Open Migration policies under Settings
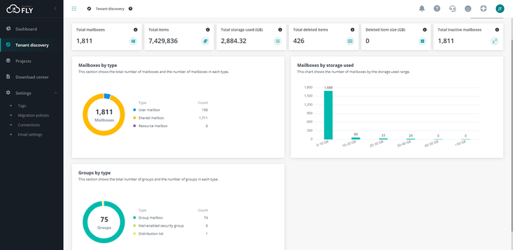The width and height of the screenshot is (513, 250). 34,115
